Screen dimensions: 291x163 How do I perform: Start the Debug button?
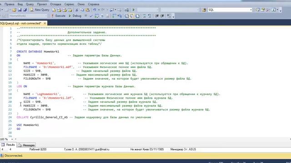click(75, 16)
